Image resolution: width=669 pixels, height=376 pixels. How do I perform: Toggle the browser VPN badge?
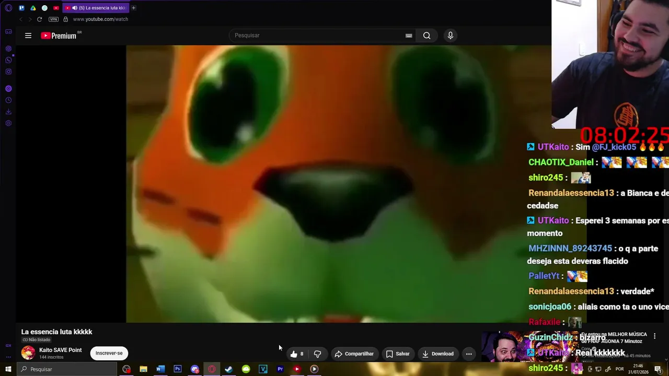click(x=53, y=19)
